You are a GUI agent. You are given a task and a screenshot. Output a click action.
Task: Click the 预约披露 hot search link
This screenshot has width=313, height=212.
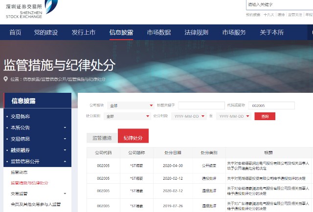pyautogui.click(x=253, y=15)
